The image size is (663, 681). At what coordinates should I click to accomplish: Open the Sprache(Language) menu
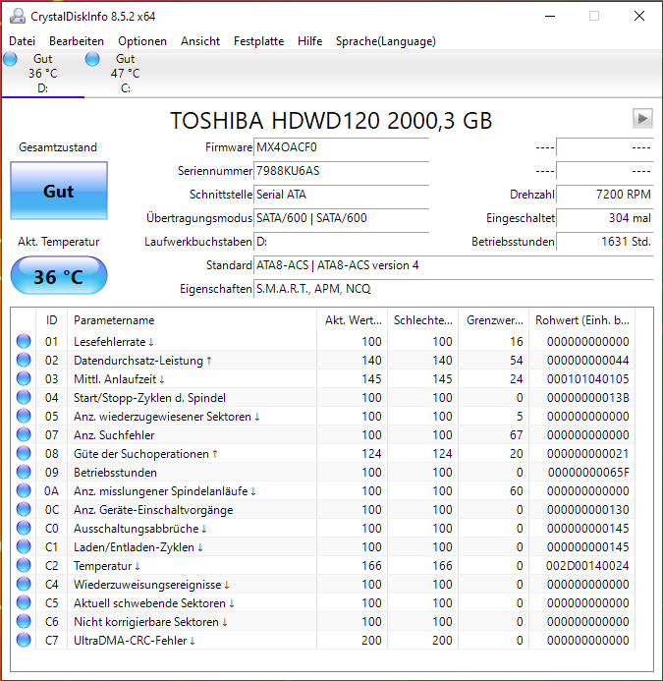(x=386, y=41)
